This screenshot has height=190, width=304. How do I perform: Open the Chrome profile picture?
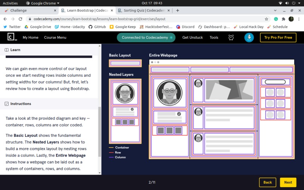coord(291,19)
